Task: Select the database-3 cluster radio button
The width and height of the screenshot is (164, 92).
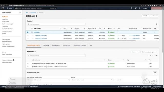Action: (28, 32)
